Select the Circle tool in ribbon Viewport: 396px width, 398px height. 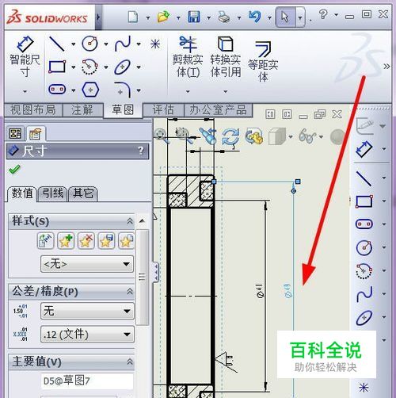click(89, 44)
